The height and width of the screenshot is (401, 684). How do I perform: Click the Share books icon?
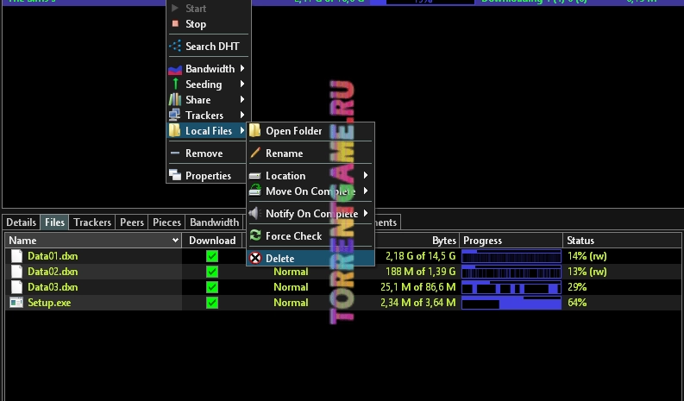pyautogui.click(x=175, y=99)
